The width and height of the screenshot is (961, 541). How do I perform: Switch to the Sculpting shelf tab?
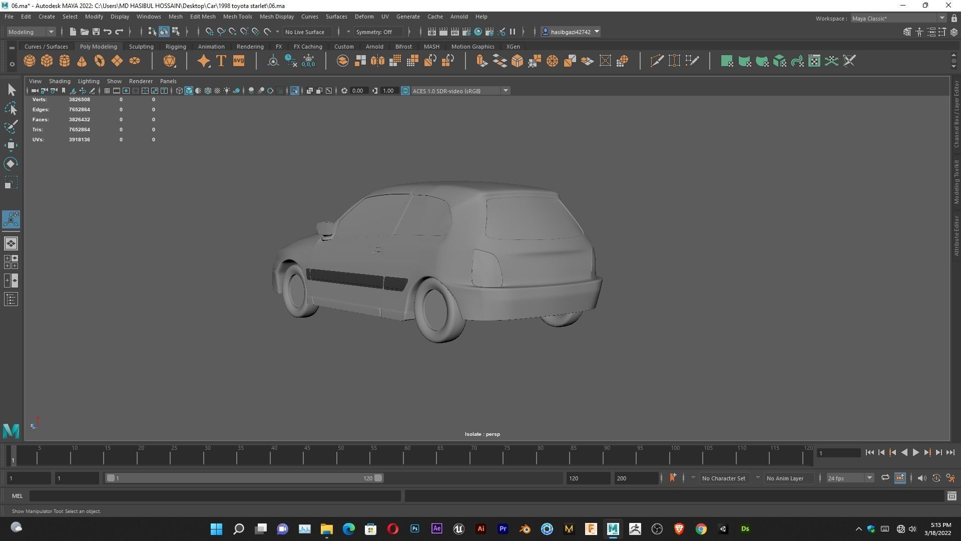click(x=141, y=47)
